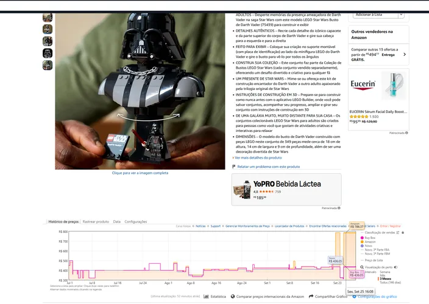Expand Ver mais detalhes do produto
The image size is (429, 304).
257,157
